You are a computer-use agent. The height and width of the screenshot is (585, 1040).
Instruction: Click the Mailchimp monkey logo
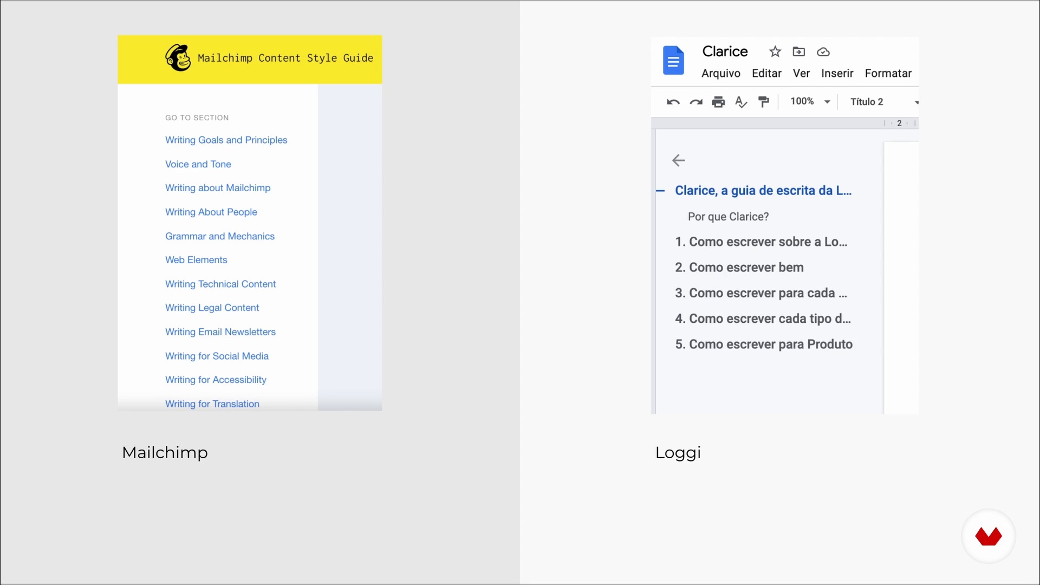tap(178, 58)
